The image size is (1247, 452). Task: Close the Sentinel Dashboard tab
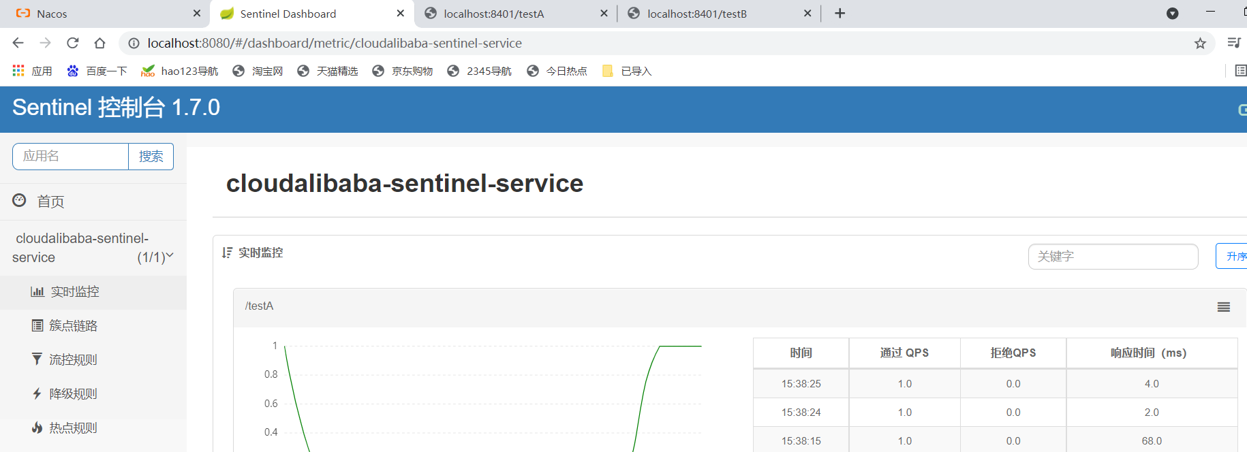(401, 13)
